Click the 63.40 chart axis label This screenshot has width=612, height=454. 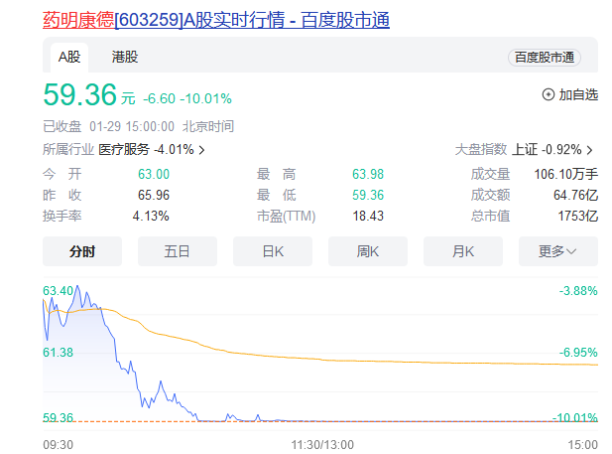tap(58, 291)
